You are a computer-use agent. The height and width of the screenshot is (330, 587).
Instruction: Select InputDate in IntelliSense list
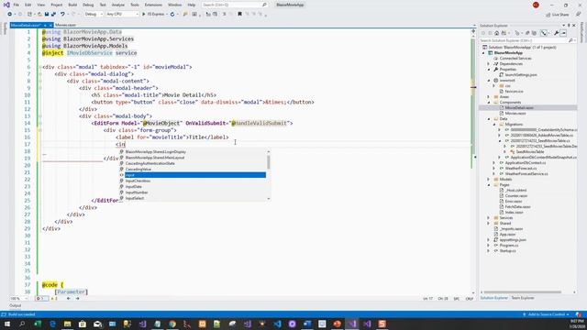click(134, 187)
